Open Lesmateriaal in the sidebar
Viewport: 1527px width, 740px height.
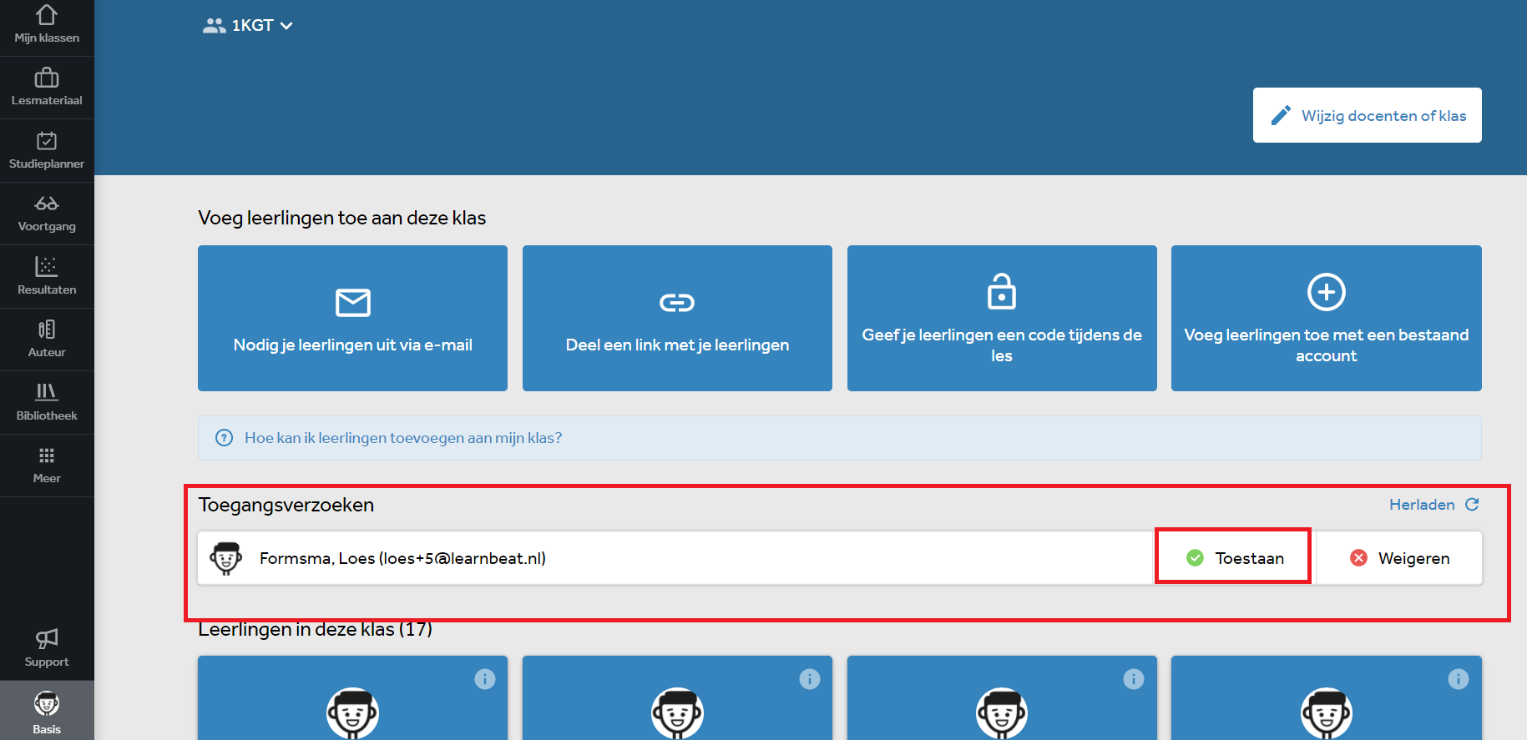pos(47,88)
